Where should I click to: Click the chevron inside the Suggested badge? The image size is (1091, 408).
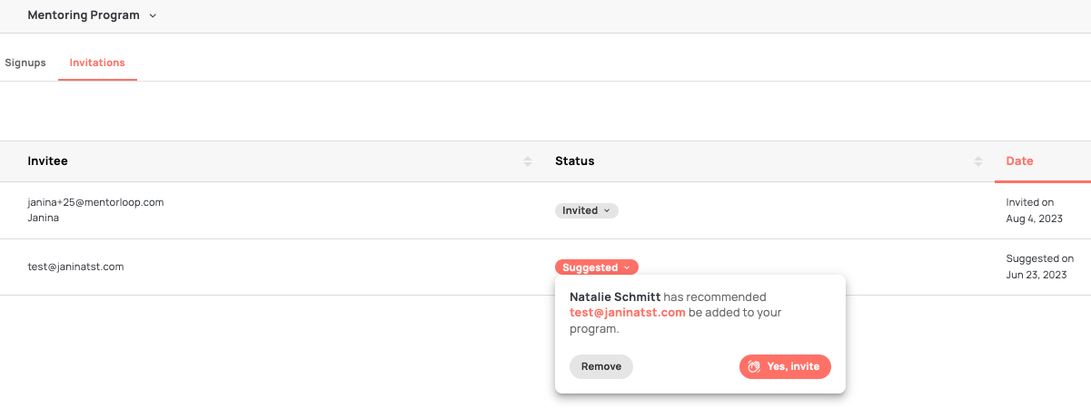click(627, 267)
